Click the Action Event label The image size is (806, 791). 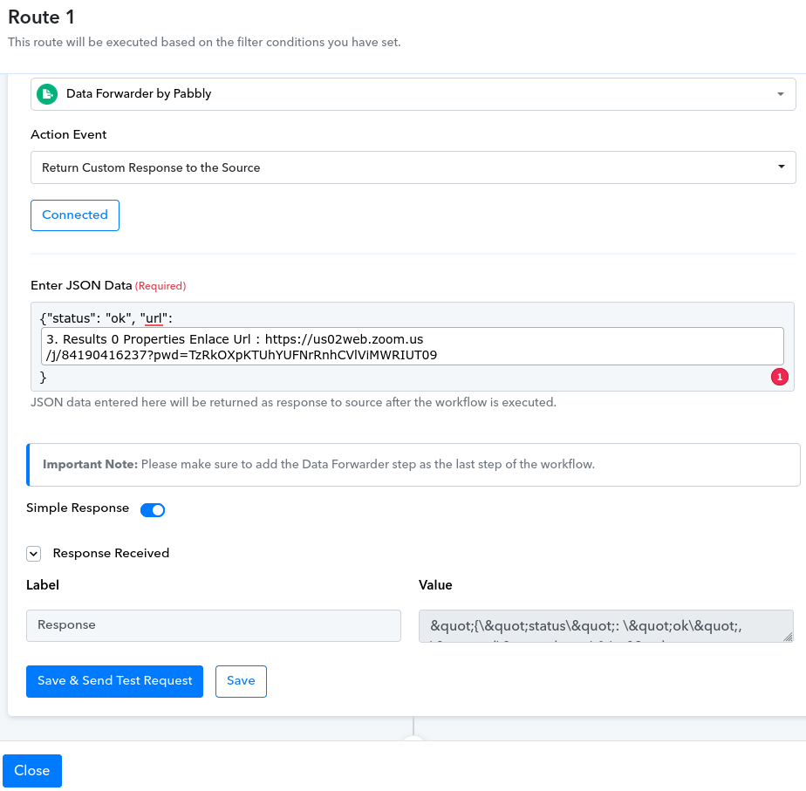coord(69,134)
